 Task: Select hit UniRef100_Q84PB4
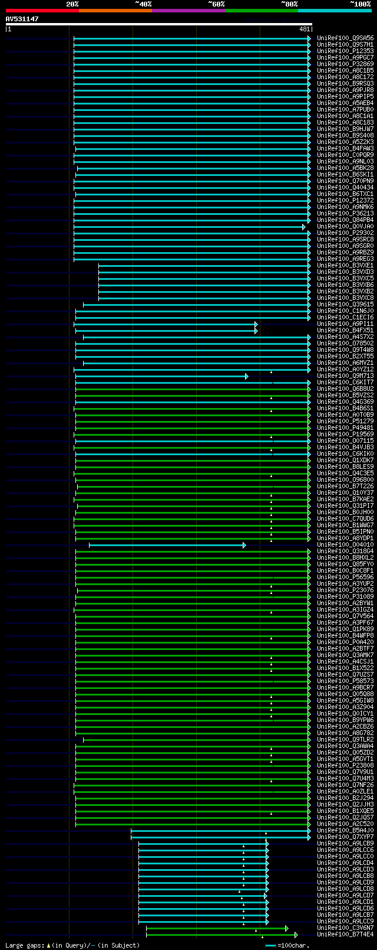pyautogui.click(x=345, y=220)
